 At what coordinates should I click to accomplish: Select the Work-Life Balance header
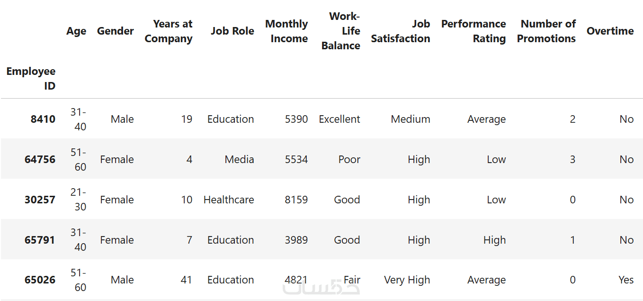[341, 31]
